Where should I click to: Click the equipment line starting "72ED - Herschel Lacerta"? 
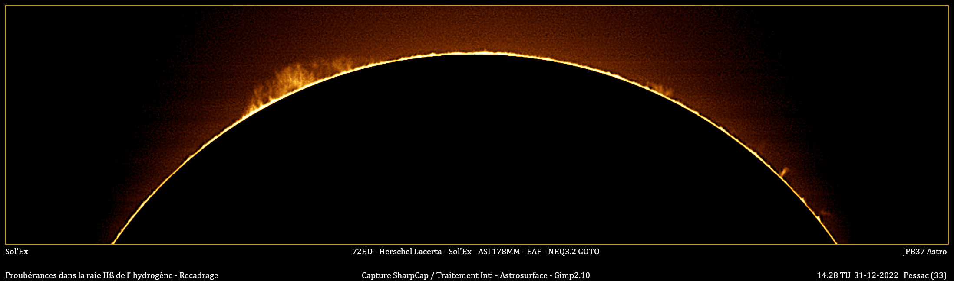point(476,252)
